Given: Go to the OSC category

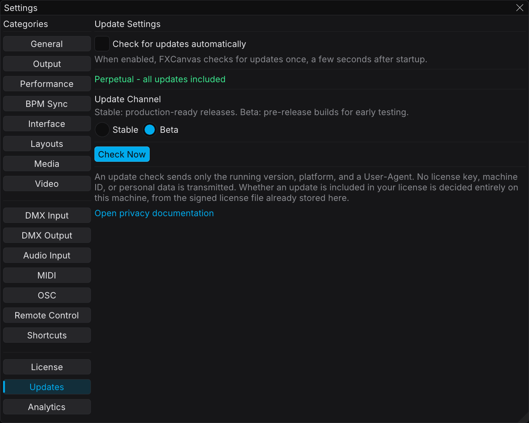Looking at the screenshot, I should (47, 295).
